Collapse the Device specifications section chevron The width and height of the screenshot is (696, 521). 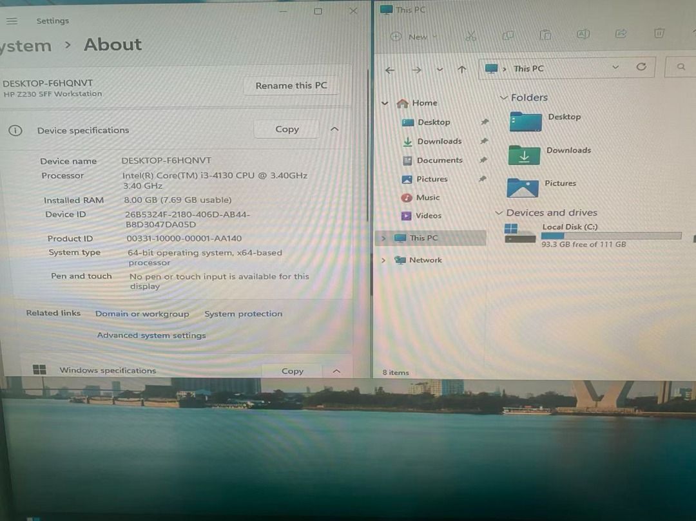pos(334,129)
